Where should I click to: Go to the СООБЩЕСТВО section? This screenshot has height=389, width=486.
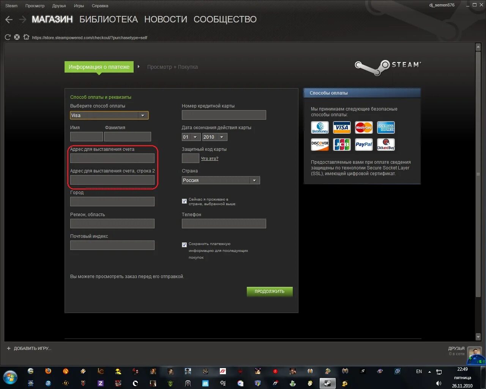(x=225, y=19)
